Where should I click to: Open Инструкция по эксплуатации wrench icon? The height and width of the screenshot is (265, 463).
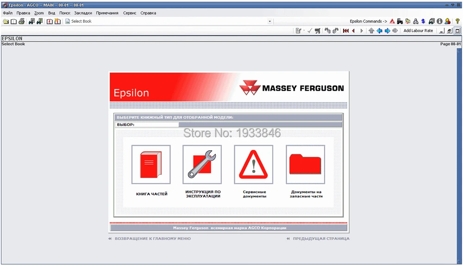(x=202, y=165)
